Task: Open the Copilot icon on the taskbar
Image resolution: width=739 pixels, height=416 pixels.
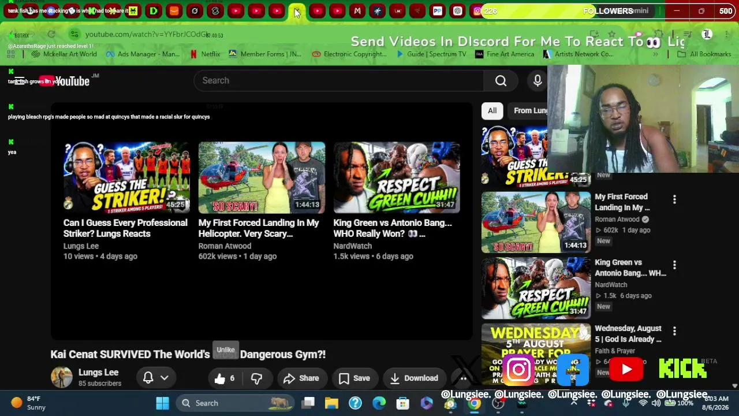Action: 427,403
